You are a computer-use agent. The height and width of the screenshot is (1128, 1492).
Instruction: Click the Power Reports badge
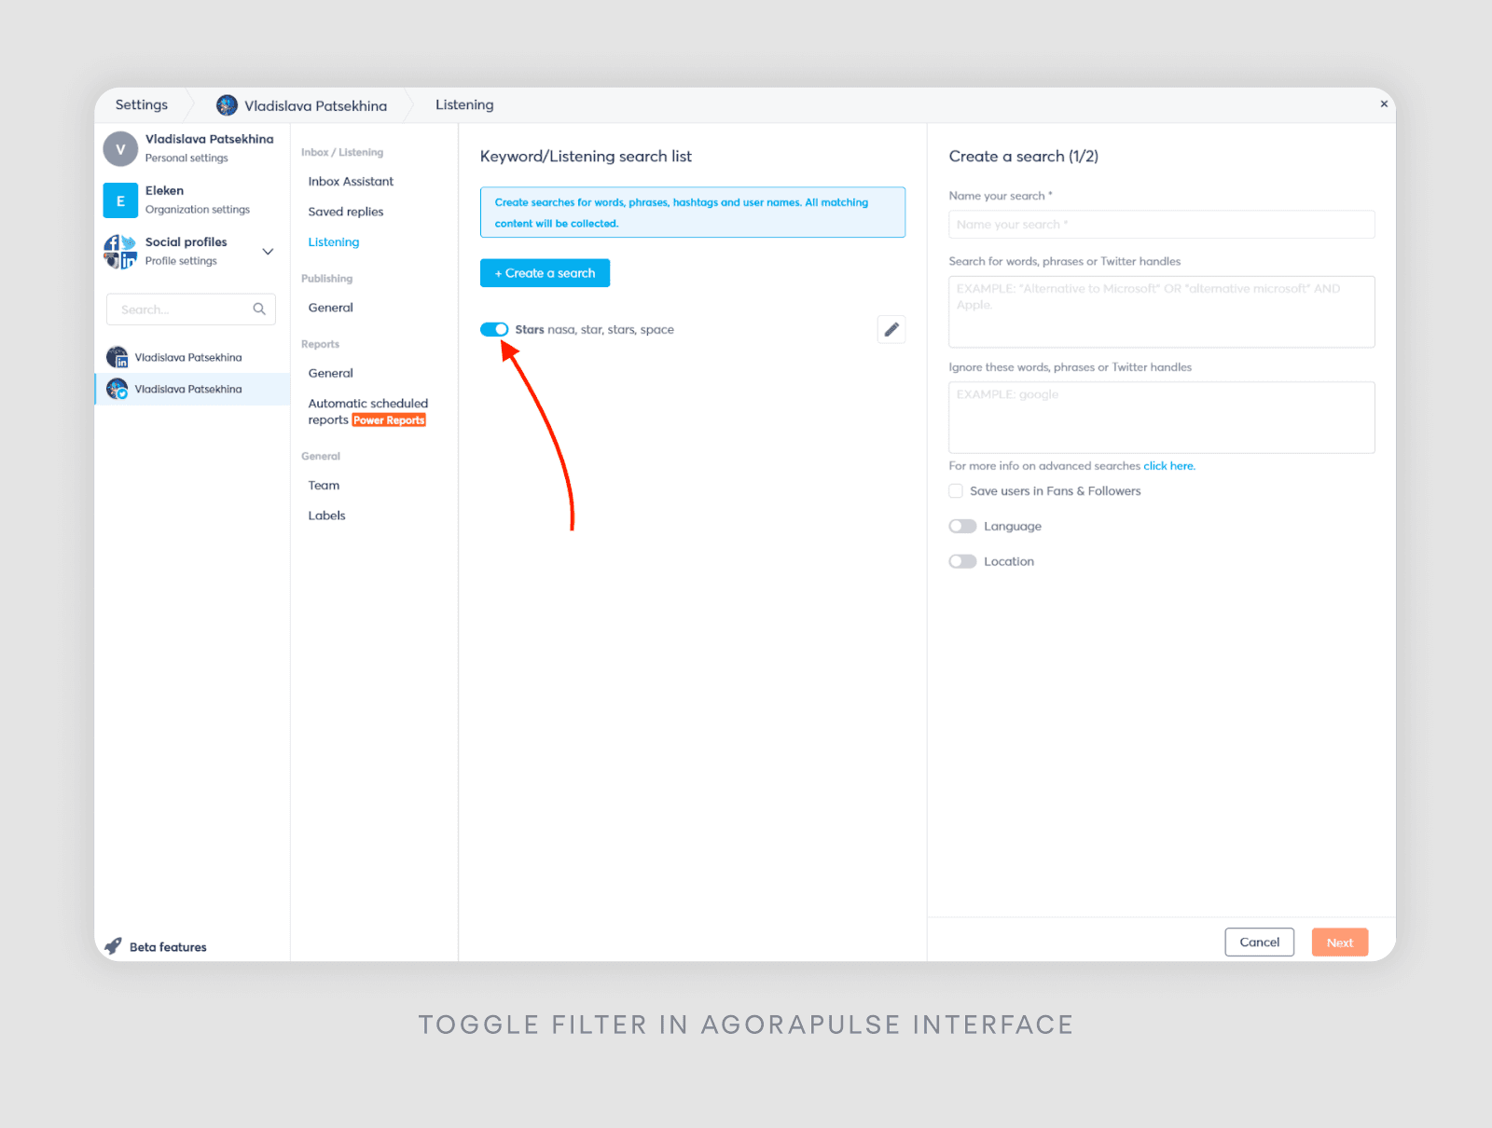(389, 420)
